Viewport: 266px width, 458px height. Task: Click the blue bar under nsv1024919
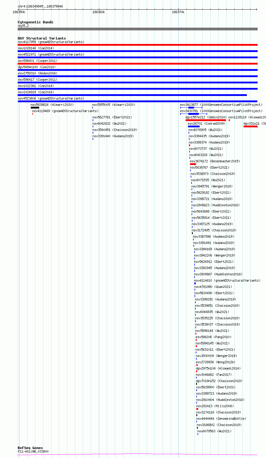coord(132,95)
